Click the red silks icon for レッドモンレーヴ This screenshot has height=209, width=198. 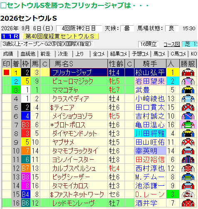[188, 203]
